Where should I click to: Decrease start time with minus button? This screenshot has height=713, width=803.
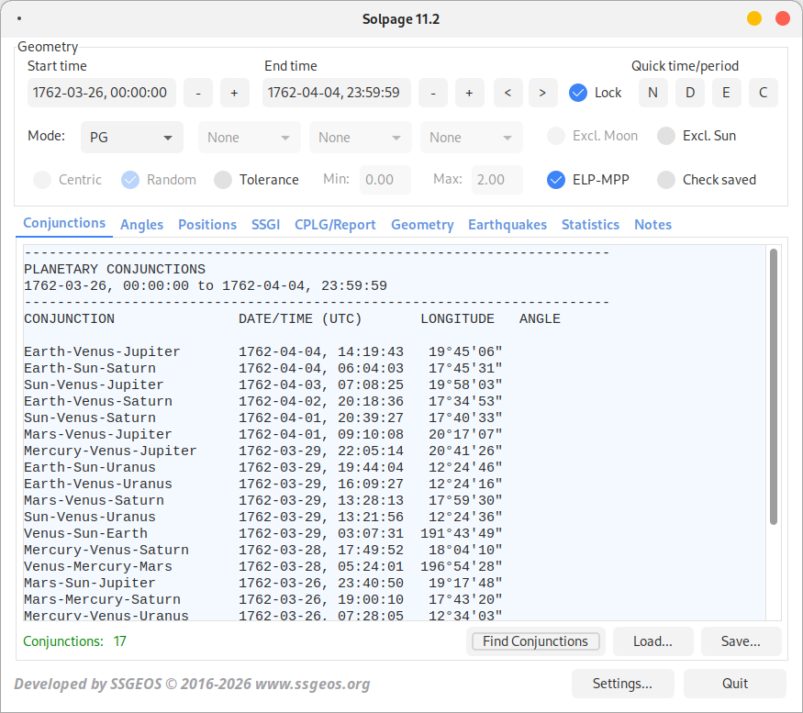pos(198,93)
